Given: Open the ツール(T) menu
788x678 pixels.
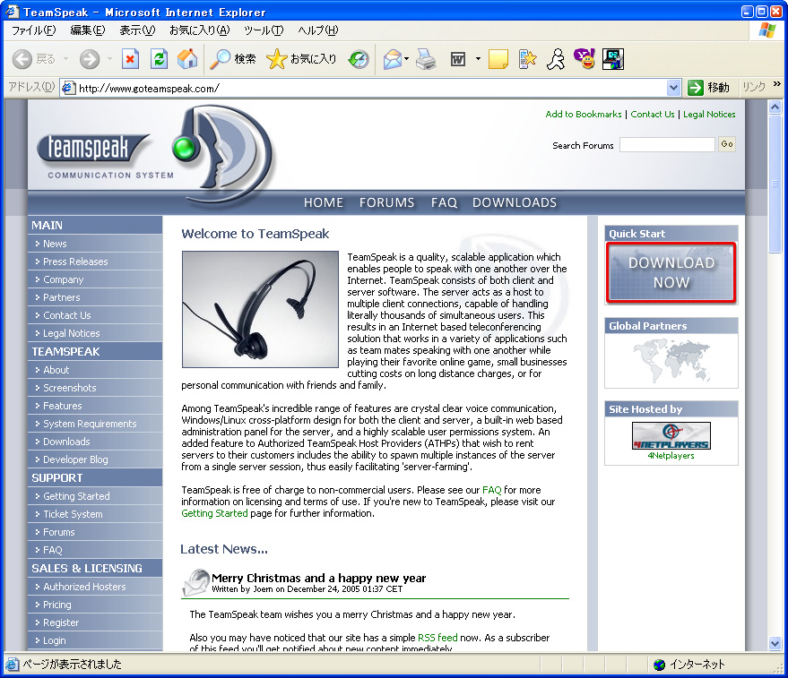Looking at the screenshot, I should pos(264,30).
